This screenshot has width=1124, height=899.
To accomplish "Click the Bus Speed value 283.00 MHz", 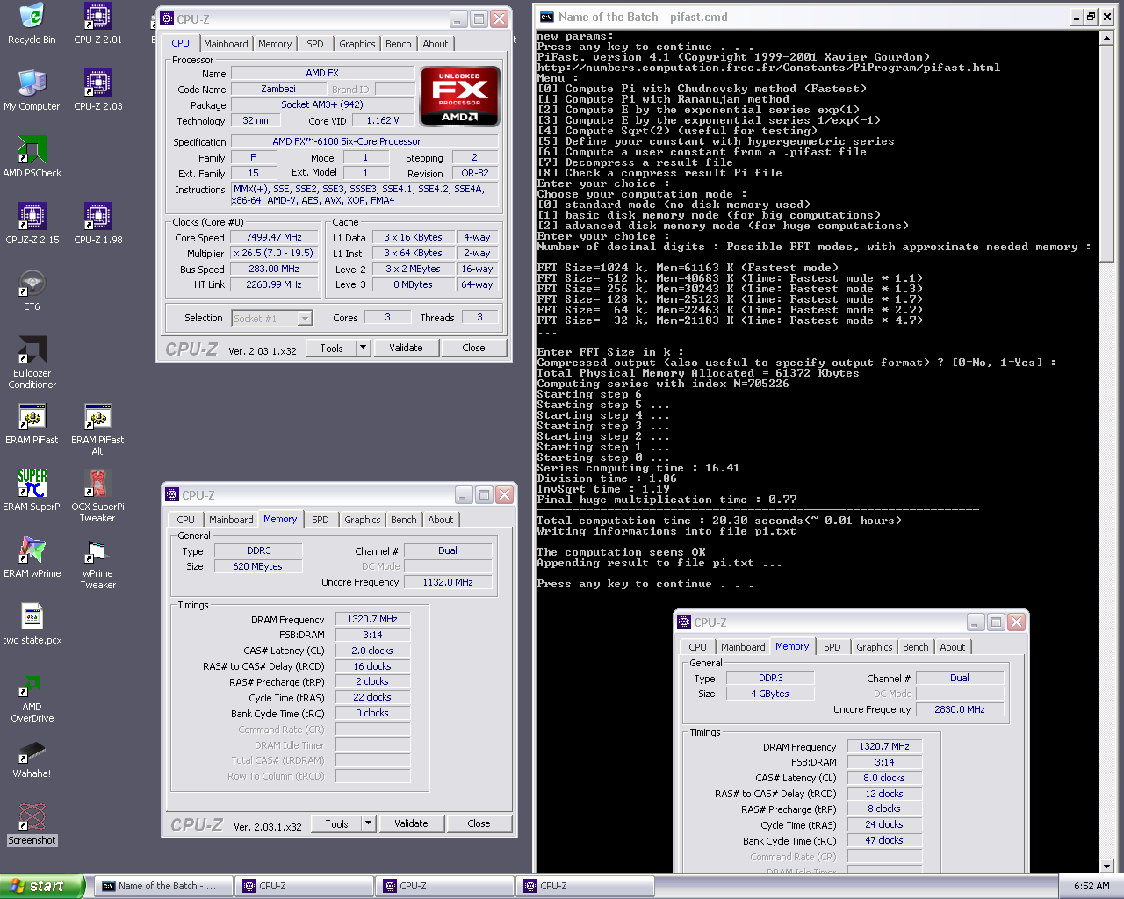I will pos(274,269).
